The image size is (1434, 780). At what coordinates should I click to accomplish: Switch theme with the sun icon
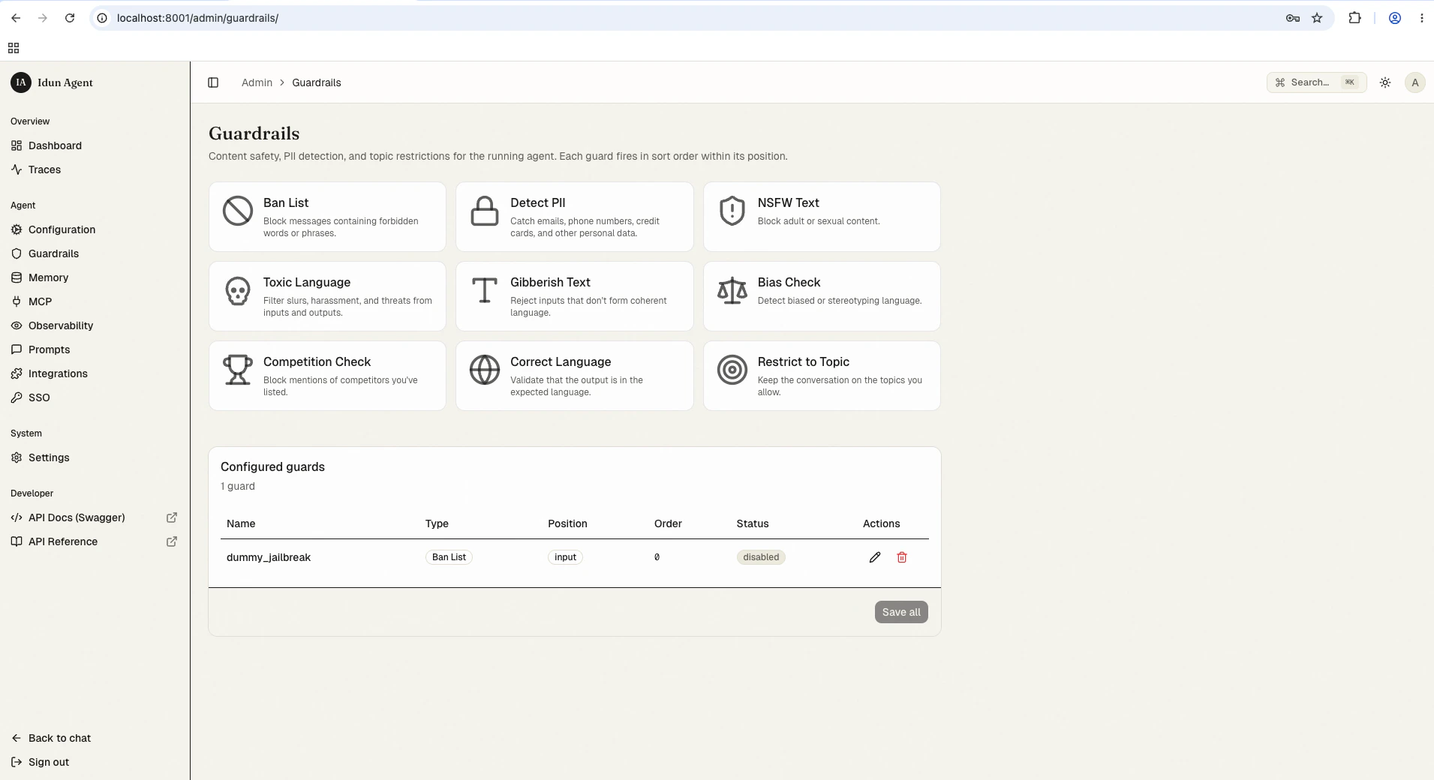(x=1385, y=82)
